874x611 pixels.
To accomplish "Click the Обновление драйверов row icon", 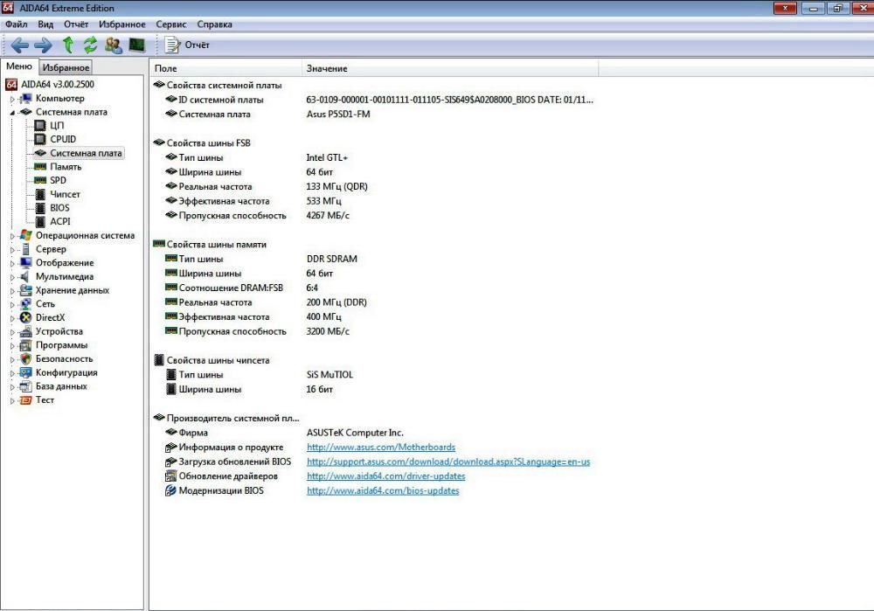I will point(170,476).
